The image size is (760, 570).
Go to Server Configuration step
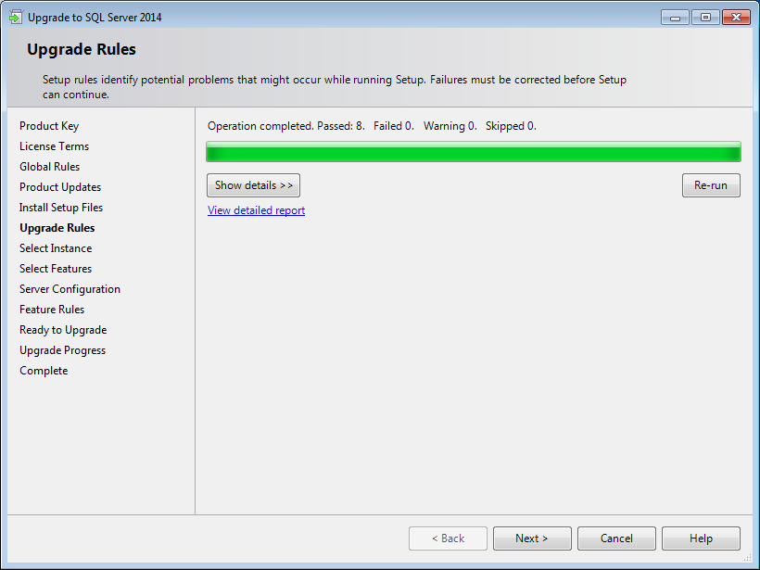point(70,289)
